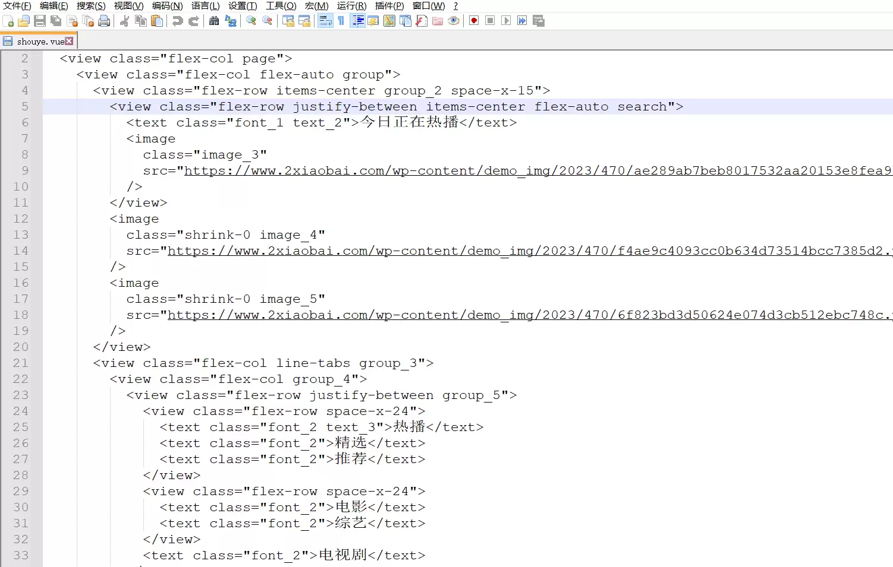Image resolution: width=893 pixels, height=567 pixels.
Task: Toggle show all characters pilcrow icon
Action: (341, 21)
